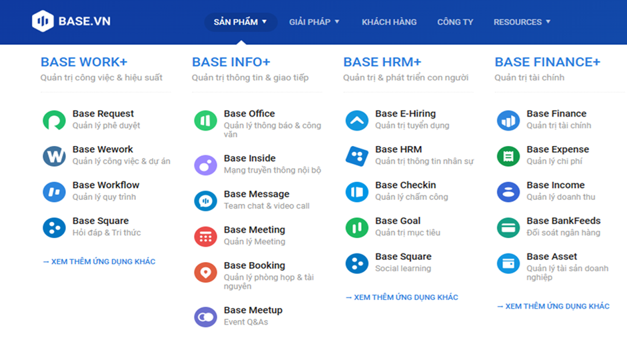This screenshot has height=348, width=627.
Task: Select the Base Workflow title text
Action: pyautogui.click(x=106, y=185)
